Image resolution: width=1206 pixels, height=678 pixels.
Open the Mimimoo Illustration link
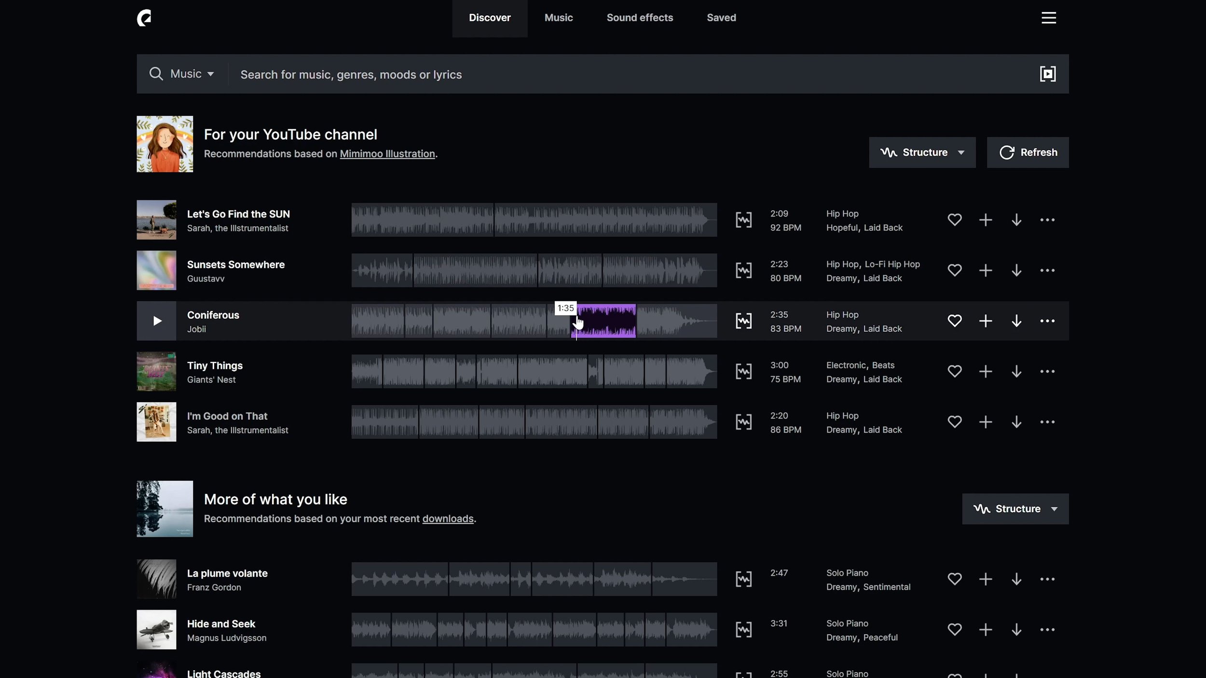(387, 154)
